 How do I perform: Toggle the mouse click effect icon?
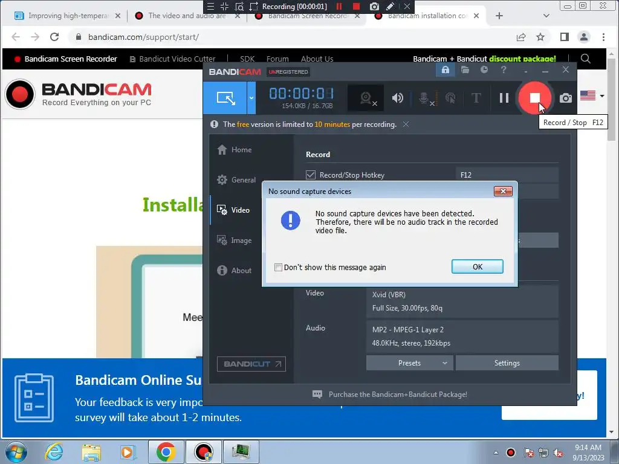450,98
